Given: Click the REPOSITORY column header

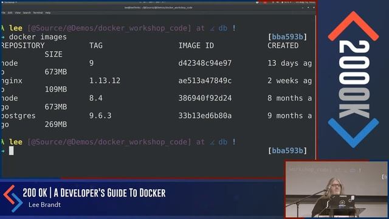Looking at the screenshot, I should 23,46.
